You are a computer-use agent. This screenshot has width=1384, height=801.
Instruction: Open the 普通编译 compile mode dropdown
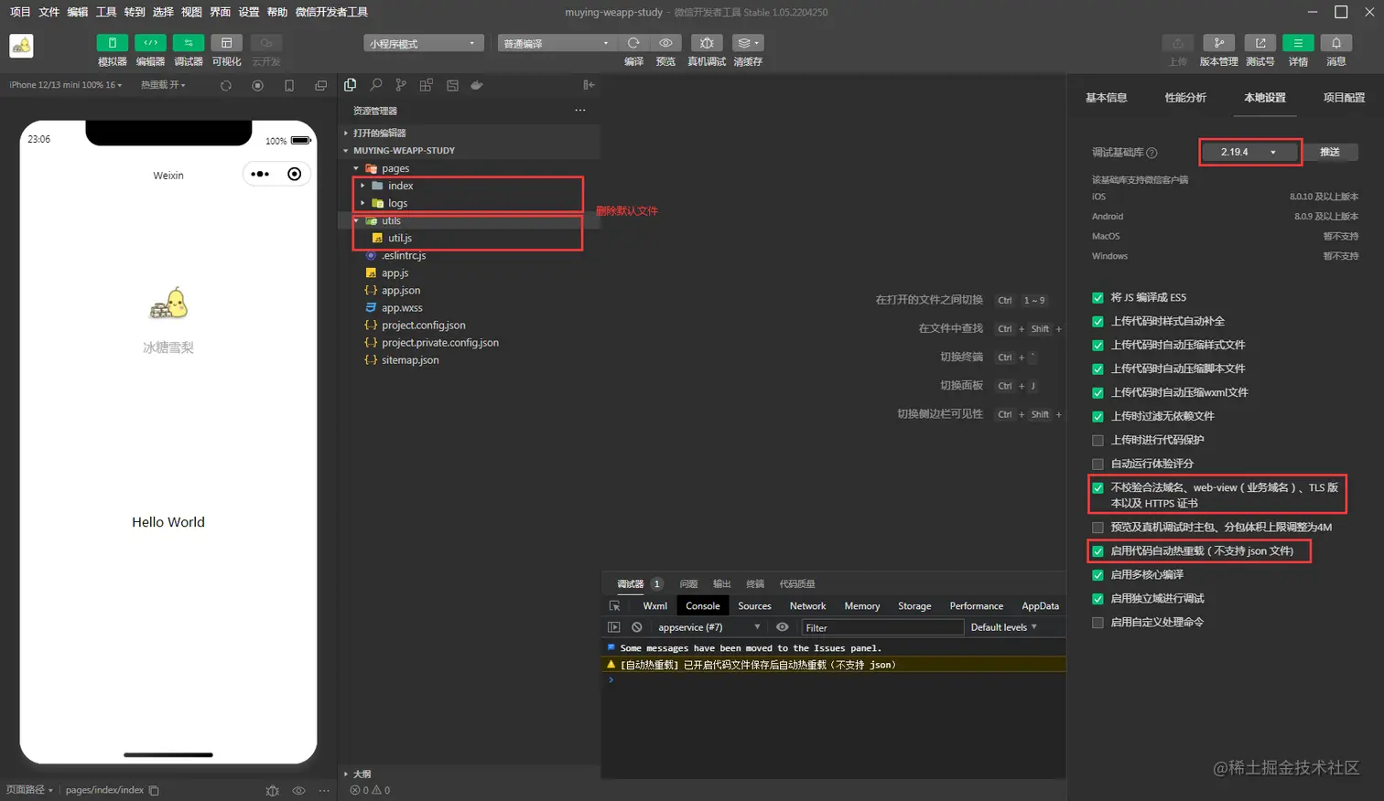click(556, 43)
